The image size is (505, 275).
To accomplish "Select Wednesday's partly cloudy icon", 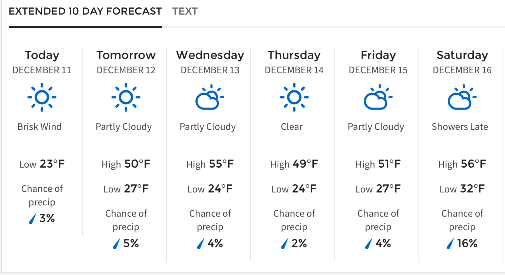I will (210, 97).
